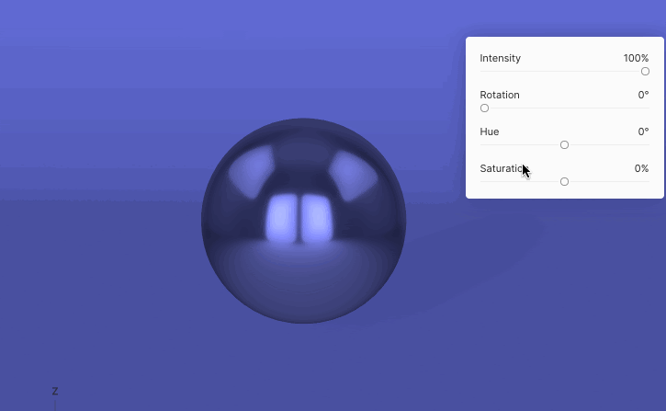Click the Rotation label text

tap(499, 95)
